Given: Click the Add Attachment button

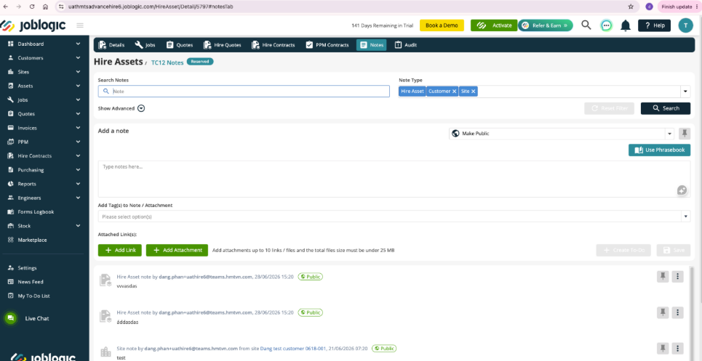Looking at the screenshot, I should click(177, 250).
